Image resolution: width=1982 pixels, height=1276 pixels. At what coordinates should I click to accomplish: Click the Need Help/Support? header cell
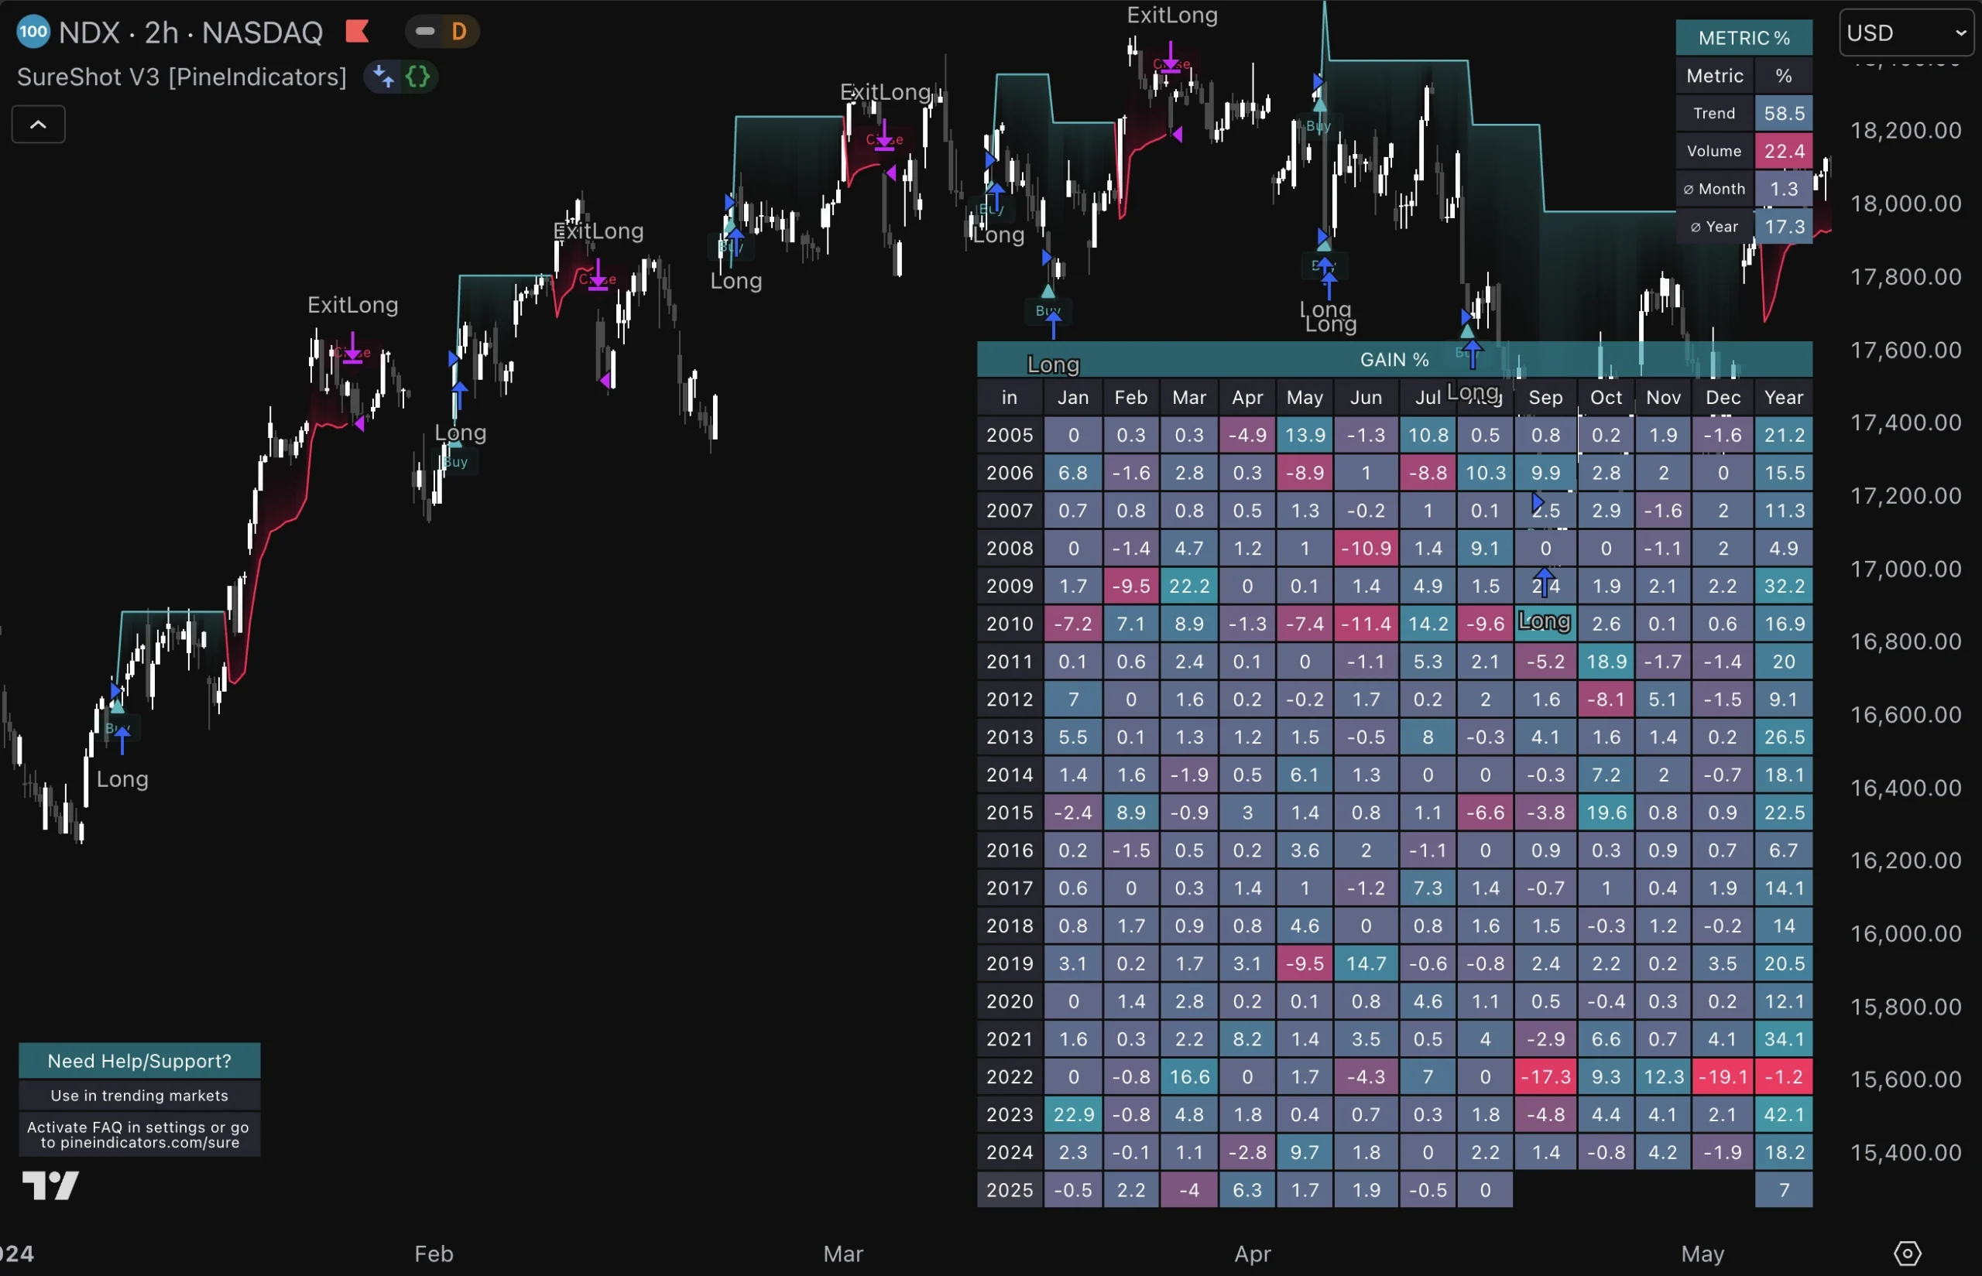click(x=139, y=1061)
